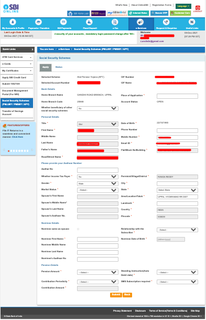206x320 pixels.
Task: Click the Back button
Action: [x=127, y=295]
